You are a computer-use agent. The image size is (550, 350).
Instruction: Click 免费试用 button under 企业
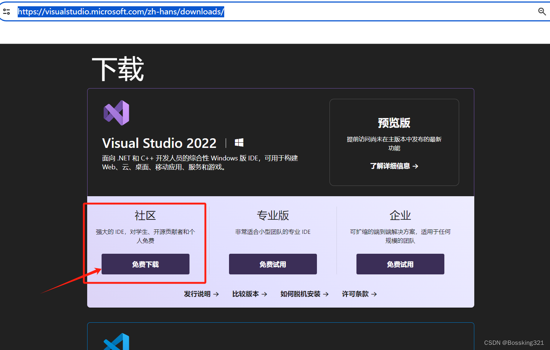coord(400,264)
